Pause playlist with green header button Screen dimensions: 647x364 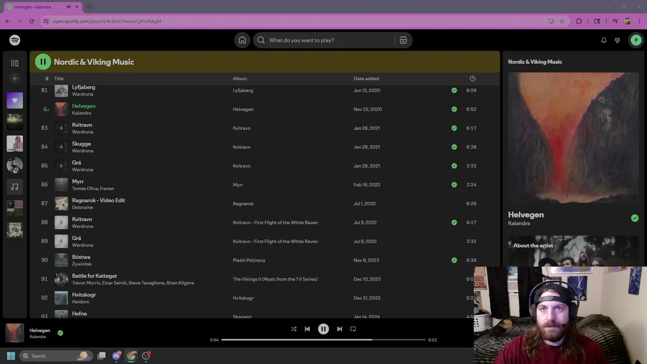[x=43, y=62]
